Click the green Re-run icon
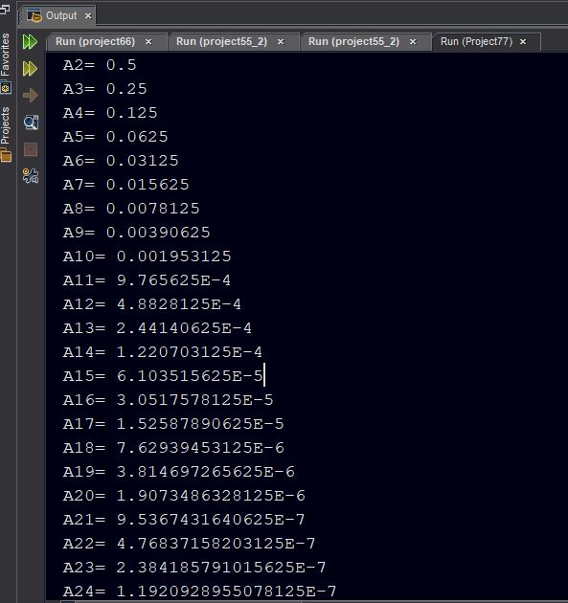 (x=30, y=42)
